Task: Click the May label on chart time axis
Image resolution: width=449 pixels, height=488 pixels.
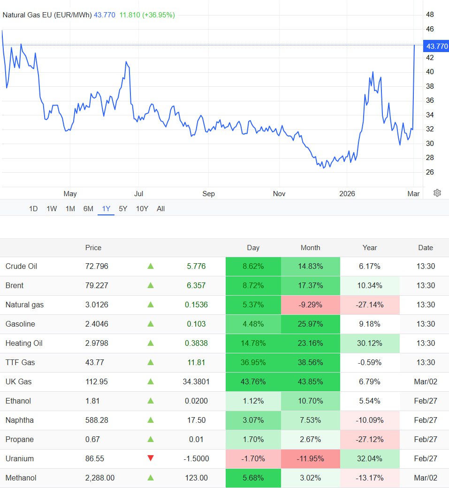Action: click(x=70, y=194)
